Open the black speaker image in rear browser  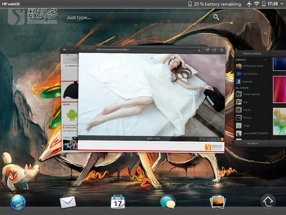71,91
